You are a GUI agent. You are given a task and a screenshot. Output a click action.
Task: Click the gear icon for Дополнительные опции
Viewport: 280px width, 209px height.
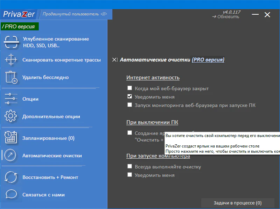[11, 116]
